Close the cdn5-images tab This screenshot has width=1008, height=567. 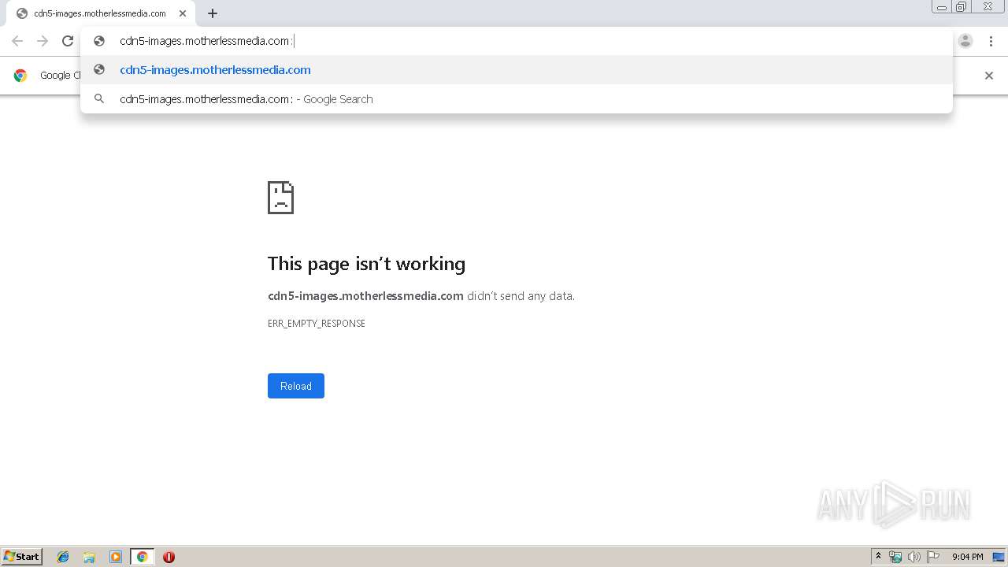183,13
